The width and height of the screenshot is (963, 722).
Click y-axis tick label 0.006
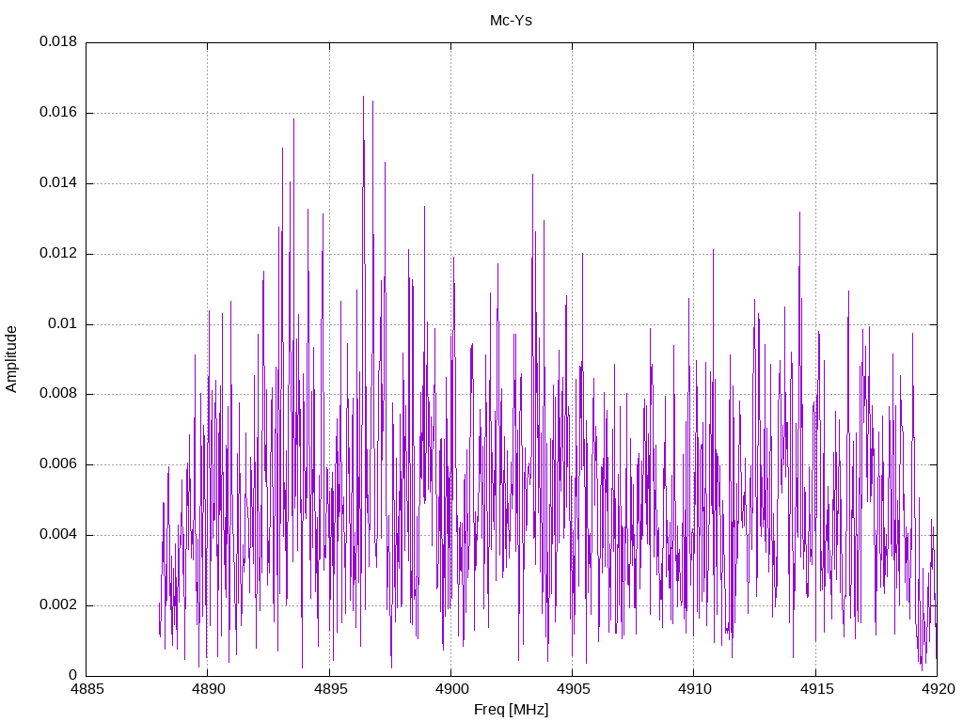coord(58,464)
